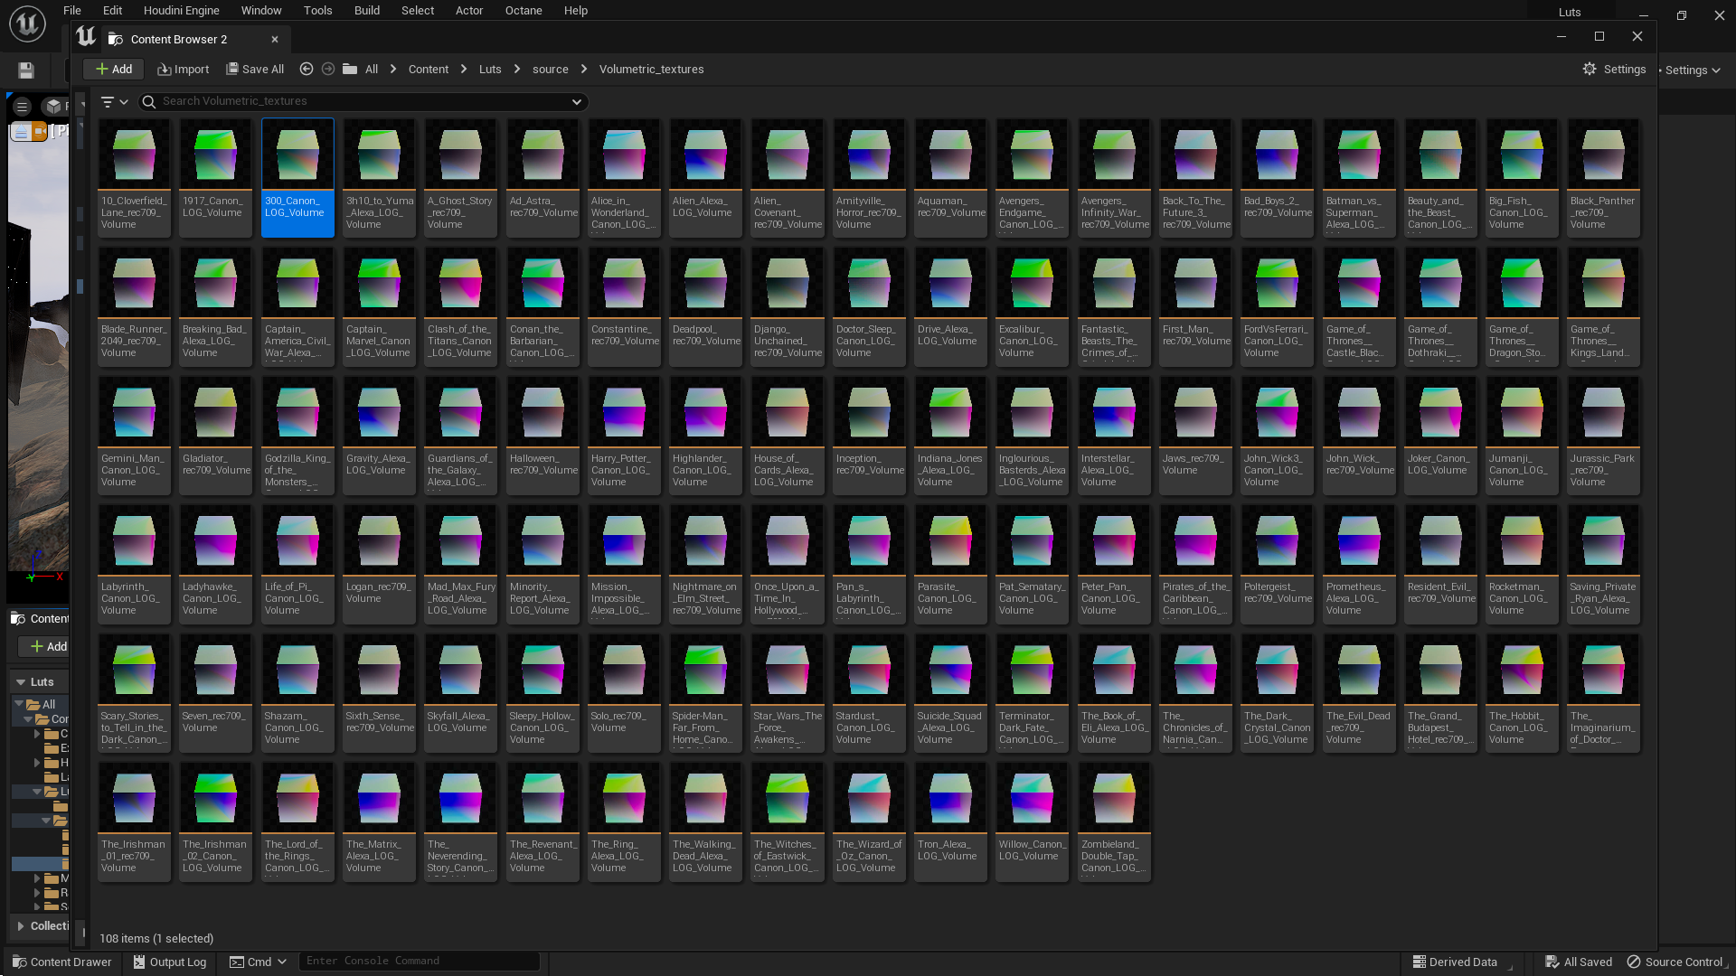Open the filters dropdown next to search
Viewport: 1736px width, 976px height.
pyautogui.click(x=114, y=102)
